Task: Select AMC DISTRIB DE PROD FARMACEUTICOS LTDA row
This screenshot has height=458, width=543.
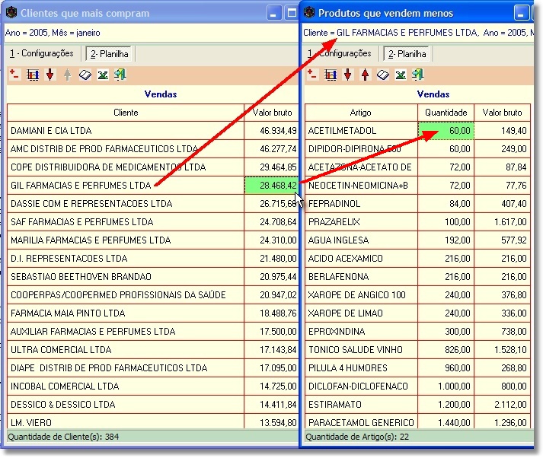Action: (153, 149)
